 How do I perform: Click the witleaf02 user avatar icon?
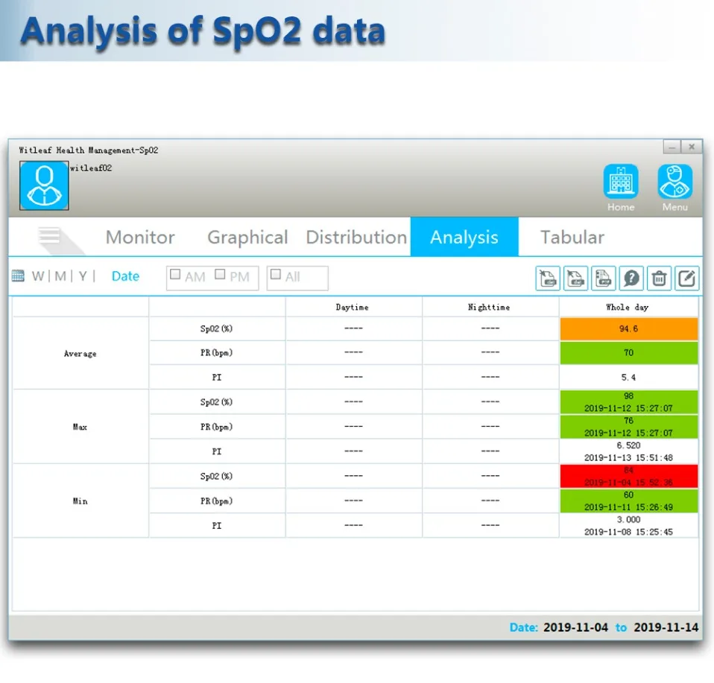(44, 185)
